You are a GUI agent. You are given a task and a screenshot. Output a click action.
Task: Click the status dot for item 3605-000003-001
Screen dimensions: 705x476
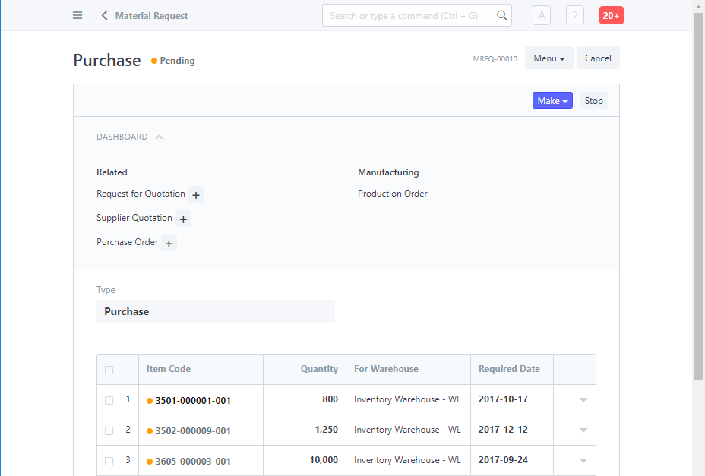150,462
